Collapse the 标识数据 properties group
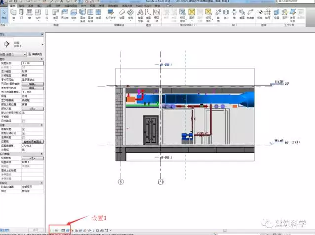Viewport: 315px width, 235px height. (42, 154)
